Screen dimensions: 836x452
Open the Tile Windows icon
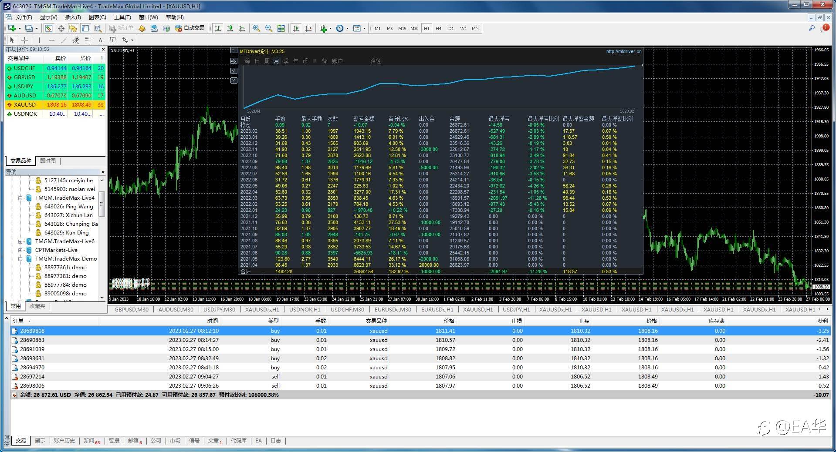tap(281, 28)
